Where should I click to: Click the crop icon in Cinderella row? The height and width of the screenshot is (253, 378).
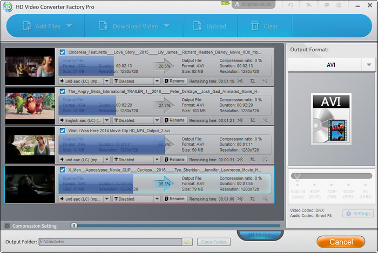pos(252,81)
